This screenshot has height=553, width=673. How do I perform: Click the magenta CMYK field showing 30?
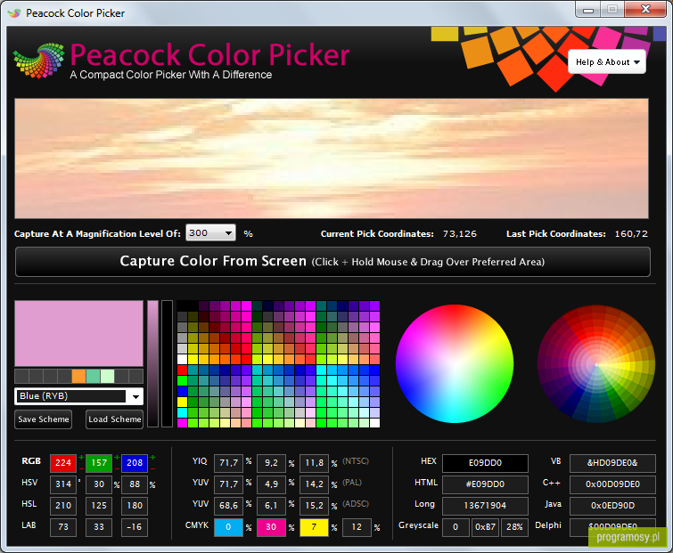[x=271, y=527]
